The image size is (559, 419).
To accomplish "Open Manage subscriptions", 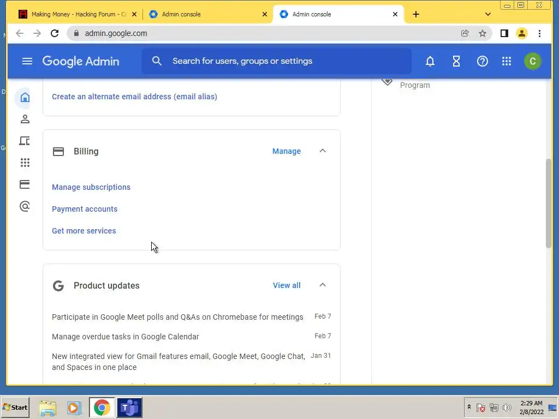I will click(x=91, y=187).
